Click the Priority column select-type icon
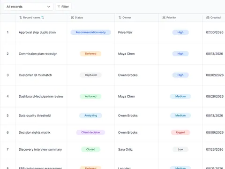This screenshot has width=225, height=169. pyautogui.click(x=164, y=17)
